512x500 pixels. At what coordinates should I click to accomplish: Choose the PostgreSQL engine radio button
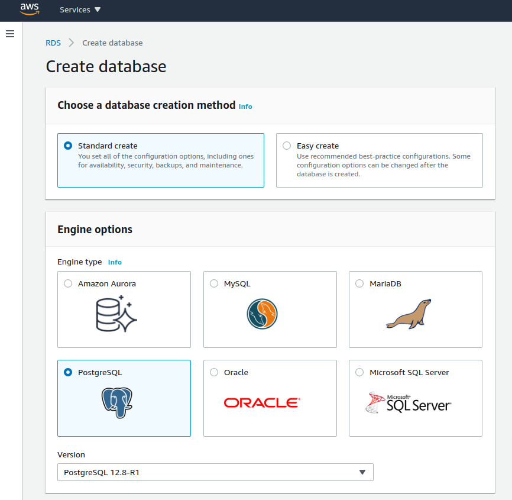tap(68, 372)
